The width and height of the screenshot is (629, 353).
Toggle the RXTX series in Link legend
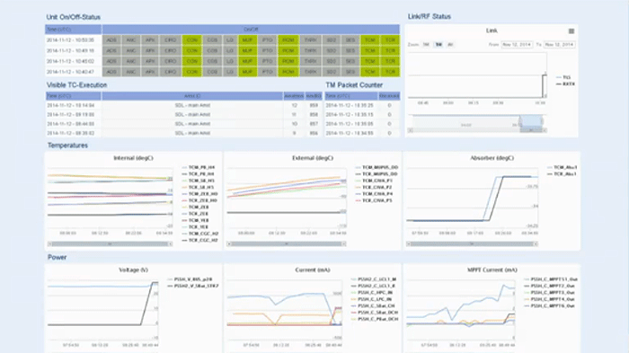pos(565,84)
